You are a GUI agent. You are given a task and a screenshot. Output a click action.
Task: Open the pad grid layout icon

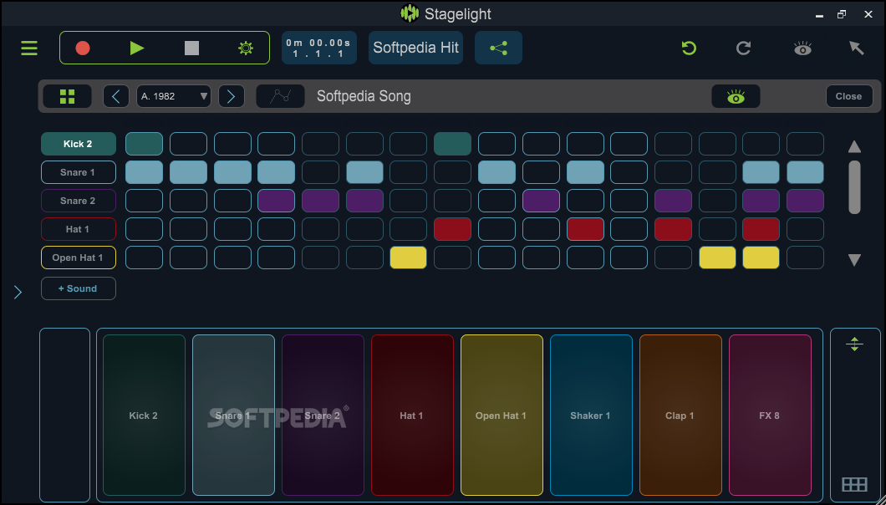854,485
